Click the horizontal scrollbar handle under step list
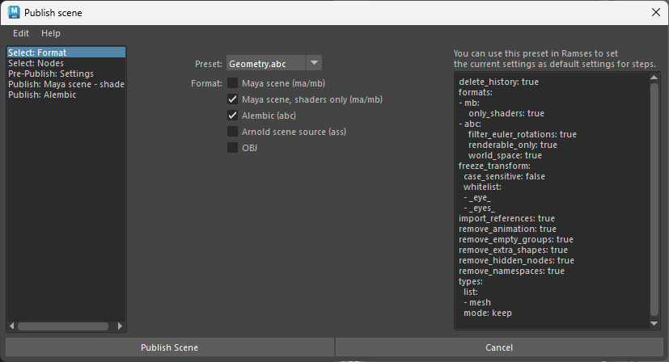669x362 pixels. pos(63,326)
